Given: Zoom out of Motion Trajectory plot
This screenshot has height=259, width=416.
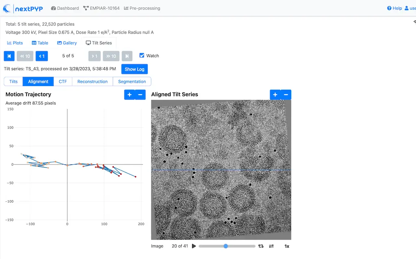Looking at the screenshot, I should [x=140, y=95].
